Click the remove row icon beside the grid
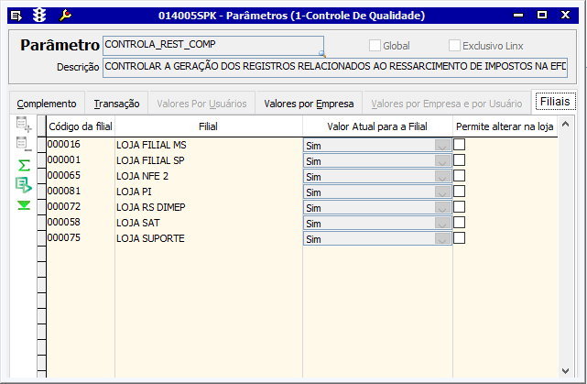 [24, 144]
